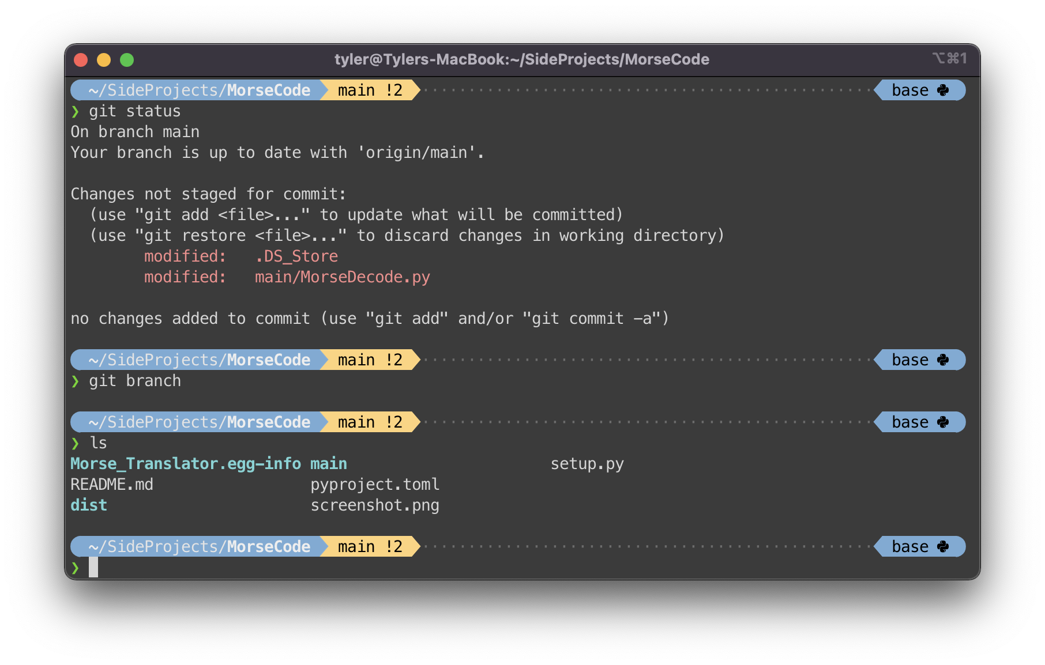Image resolution: width=1045 pixels, height=665 pixels.
Task: Click the yellow main !2 segment above the cursor line
Action: click(370, 547)
